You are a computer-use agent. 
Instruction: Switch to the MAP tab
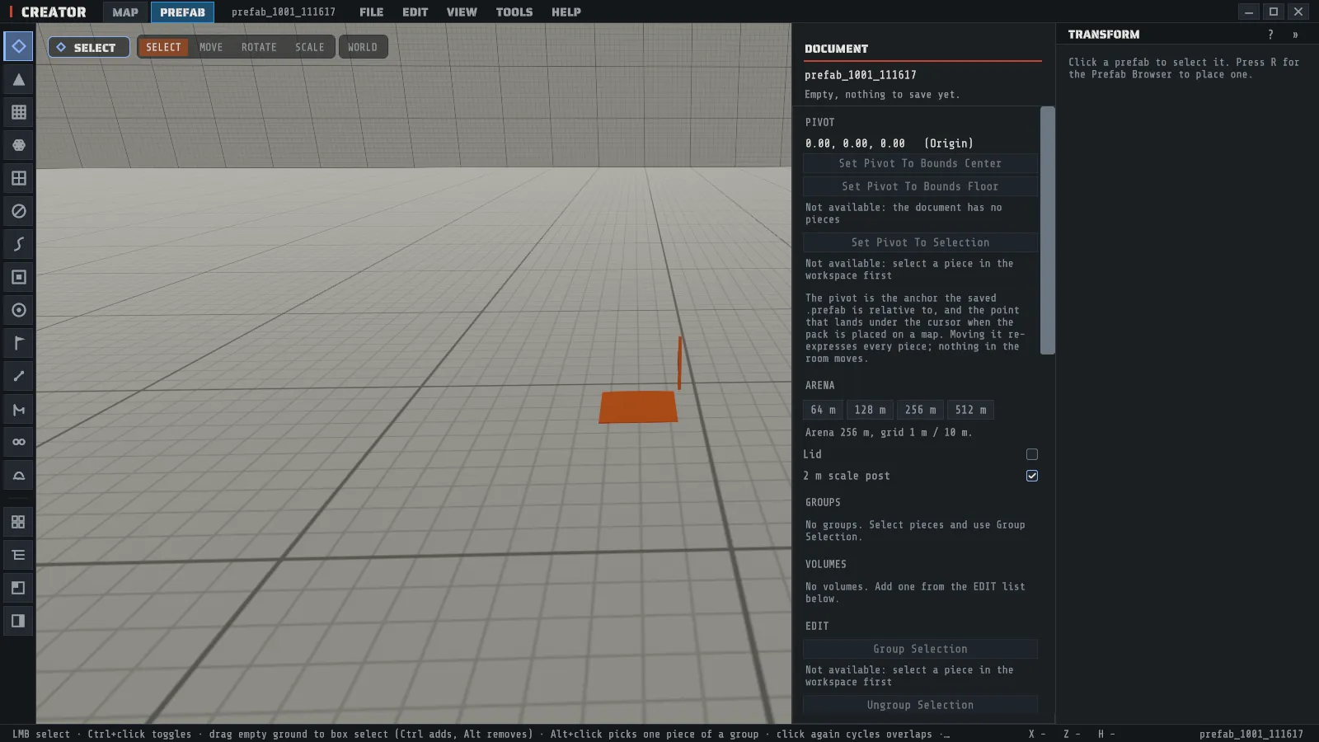click(x=125, y=12)
